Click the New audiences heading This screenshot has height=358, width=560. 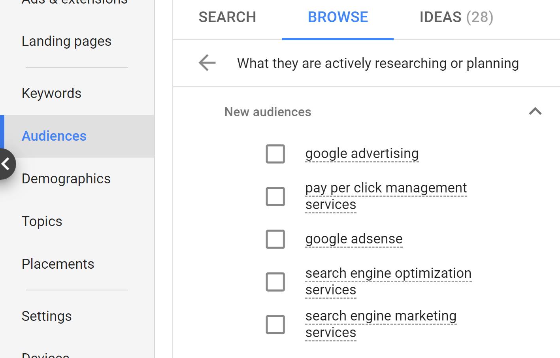268,112
